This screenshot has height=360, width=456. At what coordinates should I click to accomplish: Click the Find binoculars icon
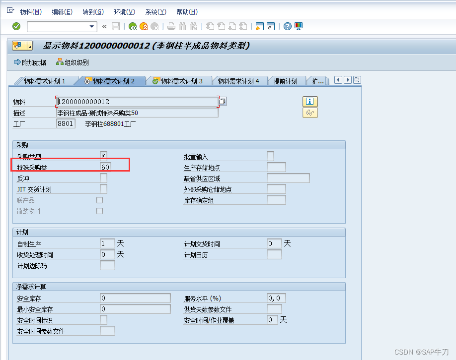point(182,26)
